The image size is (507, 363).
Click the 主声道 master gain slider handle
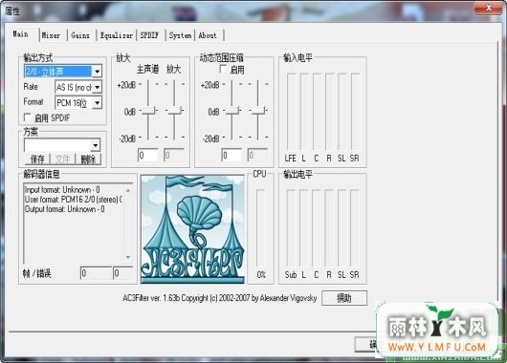click(148, 111)
